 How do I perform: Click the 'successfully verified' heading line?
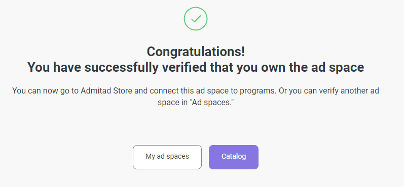pyautogui.click(x=196, y=67)
